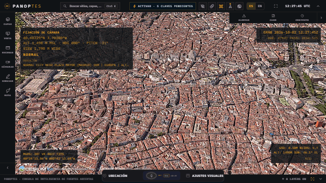
Task: Click Activar 5 claves pendientes button
Action: [162, 6]
